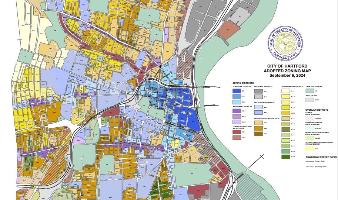338x200 pixels.
Task: Select the TOD yellow hatched overlay swatch
Action: [309, 148]
